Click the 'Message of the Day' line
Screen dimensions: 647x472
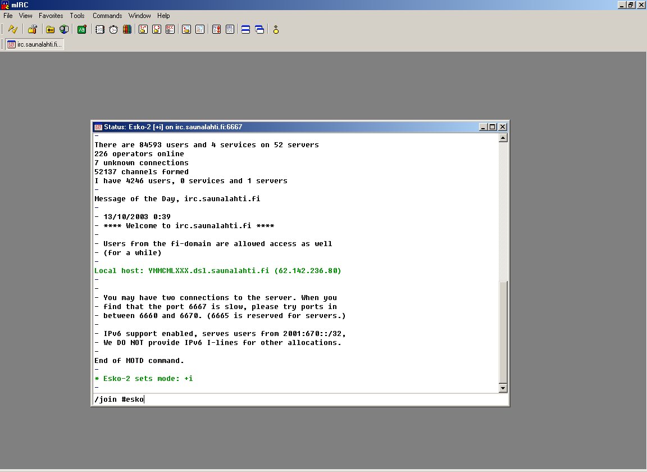pos(177,199)
